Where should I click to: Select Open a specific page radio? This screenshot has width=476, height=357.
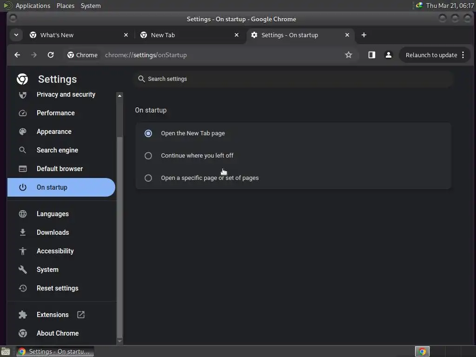point(148,178)
